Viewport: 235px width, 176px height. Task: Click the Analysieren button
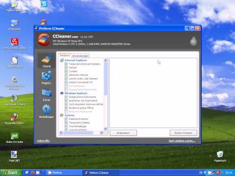click(123, 133)
